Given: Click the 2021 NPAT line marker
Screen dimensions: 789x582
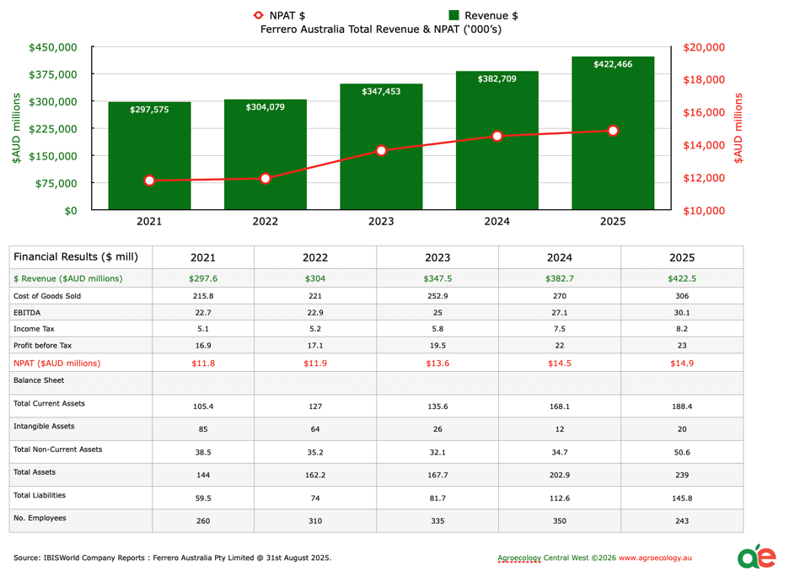Looking at the screenshot, I should [149, 181].
